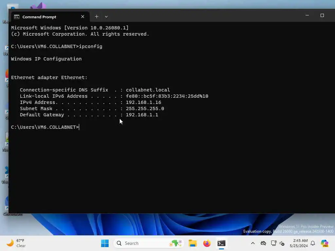Click the Terminal taskbar icon

coord(221,243)
